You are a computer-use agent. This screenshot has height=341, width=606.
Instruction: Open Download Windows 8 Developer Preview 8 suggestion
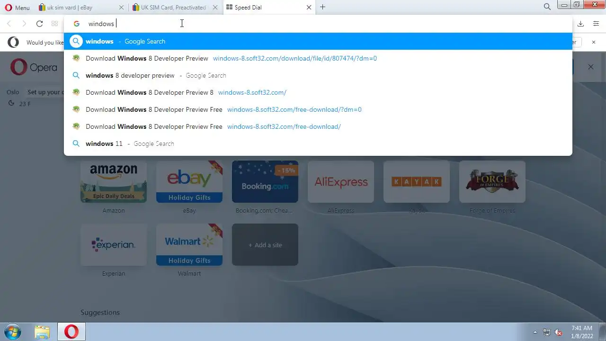coord(318,92)
